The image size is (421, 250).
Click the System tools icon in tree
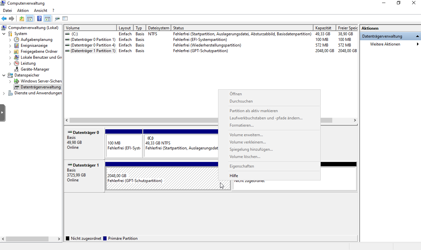(x=11, y=34)
